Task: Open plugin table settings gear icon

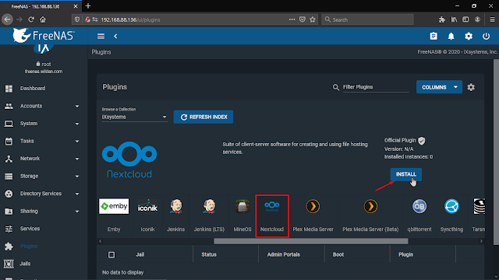Action: (471, 87)
